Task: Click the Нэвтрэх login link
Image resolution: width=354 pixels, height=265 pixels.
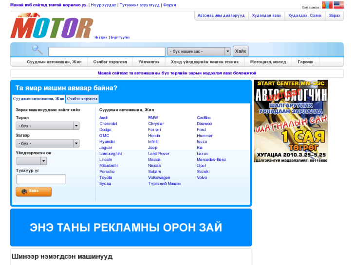Action: (x=101, y=37)
